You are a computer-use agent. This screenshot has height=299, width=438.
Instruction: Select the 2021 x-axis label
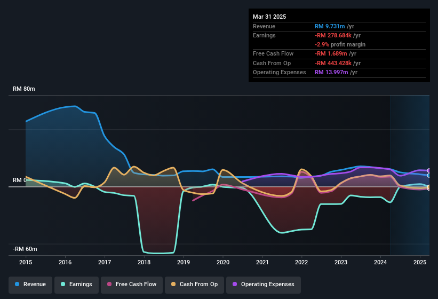point(262,262)
